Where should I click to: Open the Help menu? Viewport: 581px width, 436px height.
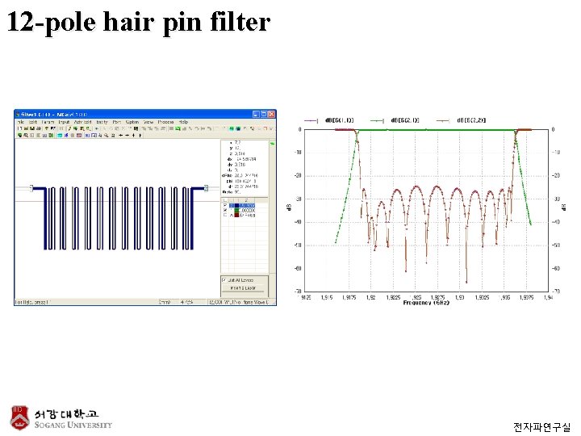point(183,122)
